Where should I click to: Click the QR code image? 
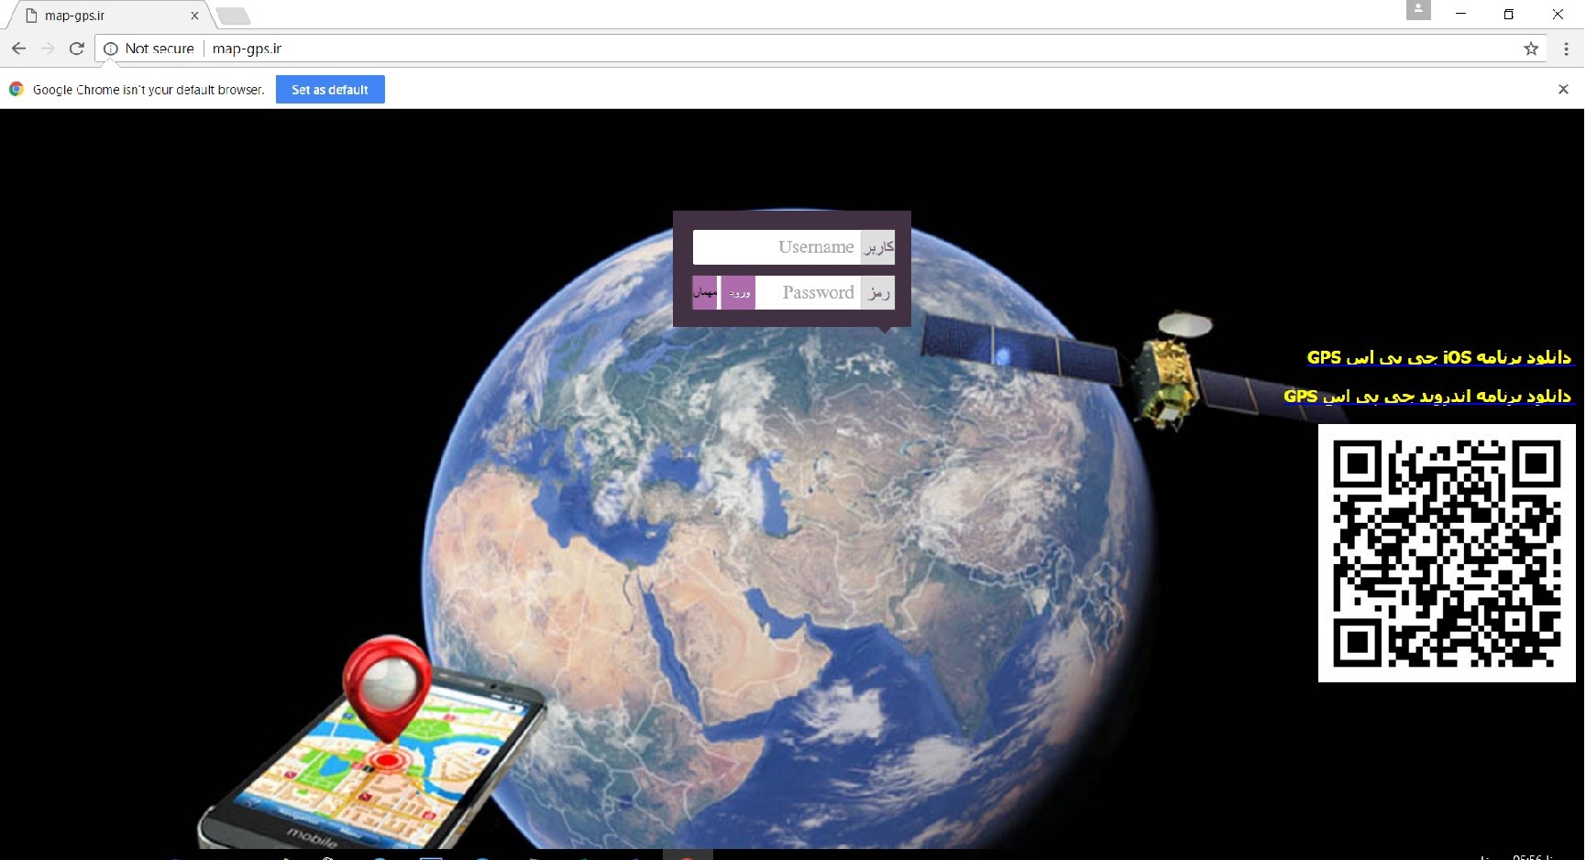(1447, 553)
